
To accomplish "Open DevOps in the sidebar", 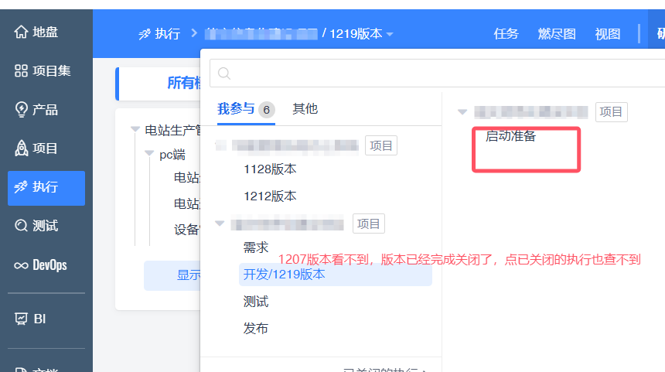I will click(46, 265).
